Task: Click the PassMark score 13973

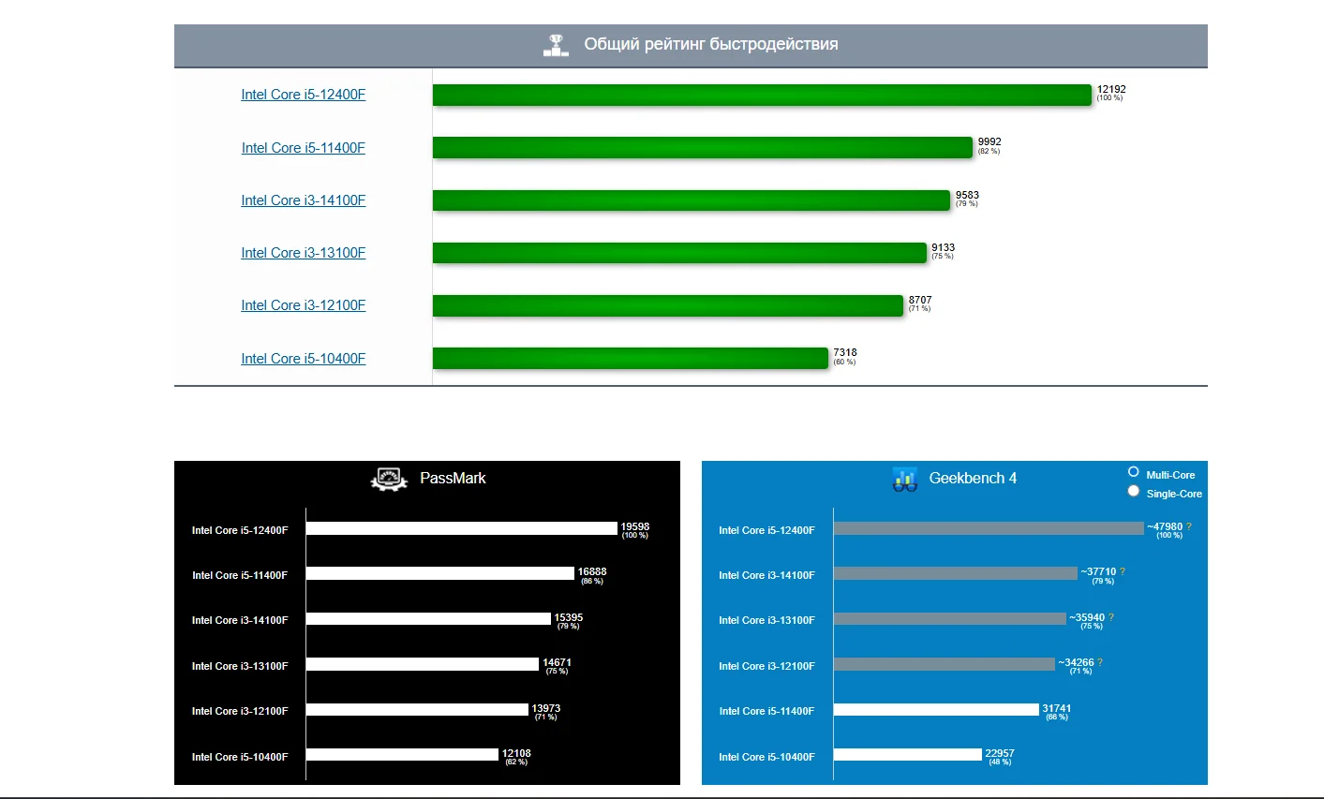Action: [546, 708]
